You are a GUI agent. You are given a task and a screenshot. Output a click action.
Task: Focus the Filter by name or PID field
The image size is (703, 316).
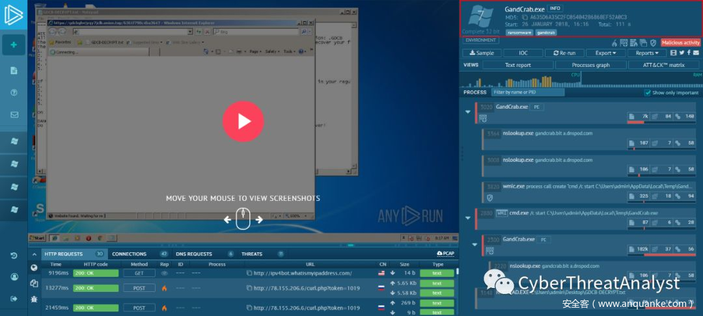pos(528,92)
